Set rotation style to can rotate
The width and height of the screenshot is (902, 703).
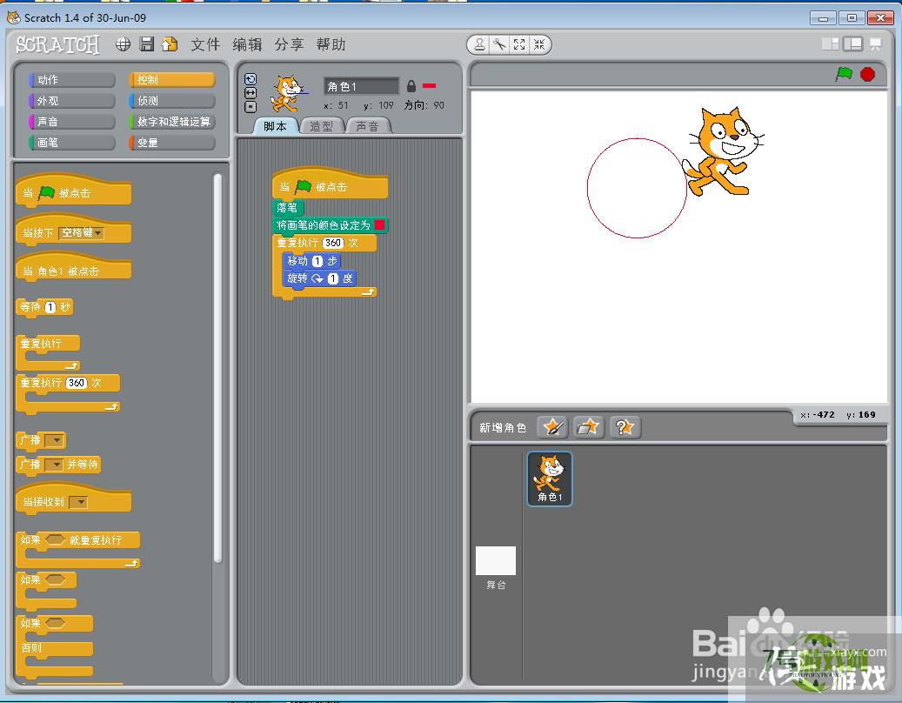251,79
